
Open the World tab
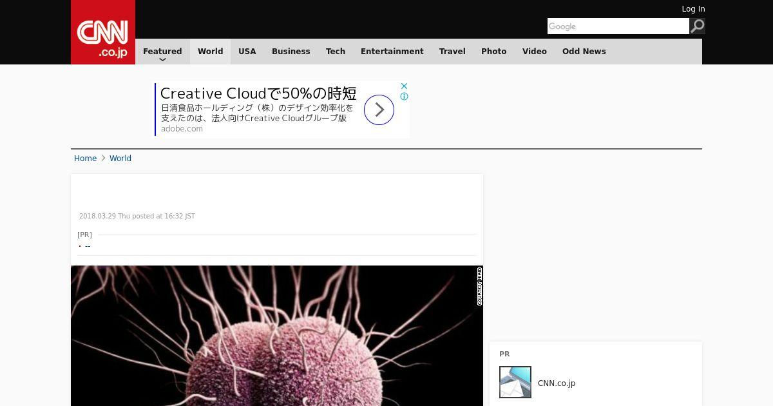point(210,52)
